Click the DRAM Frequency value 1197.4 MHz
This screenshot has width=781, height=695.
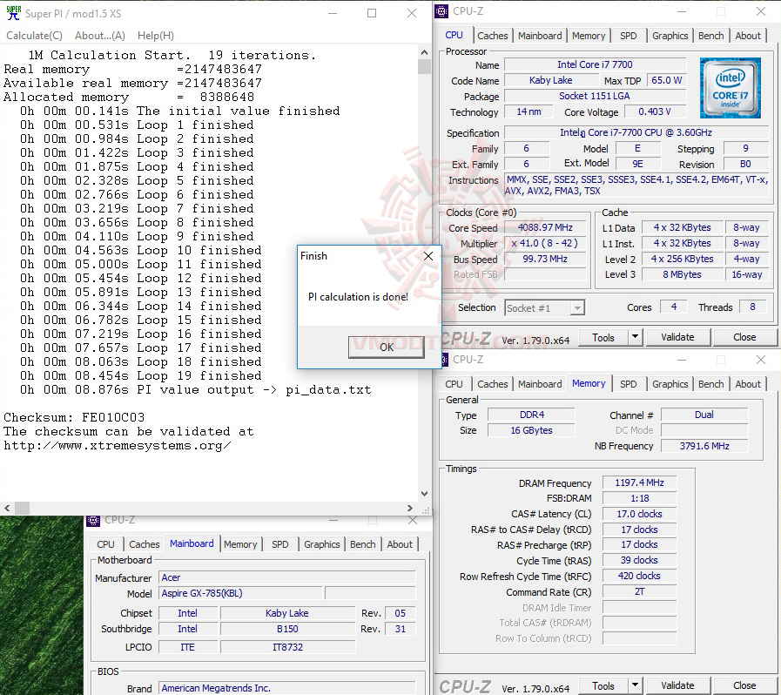[x=639, y=482]
